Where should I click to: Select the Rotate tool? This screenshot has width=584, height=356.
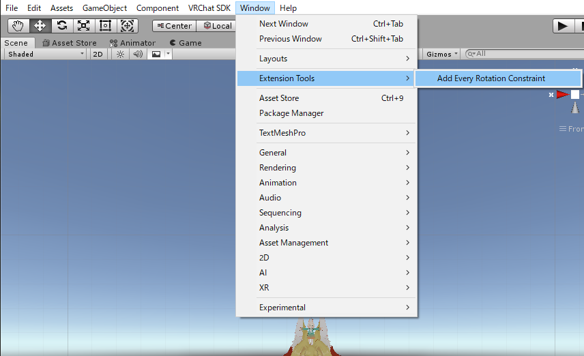62,26
